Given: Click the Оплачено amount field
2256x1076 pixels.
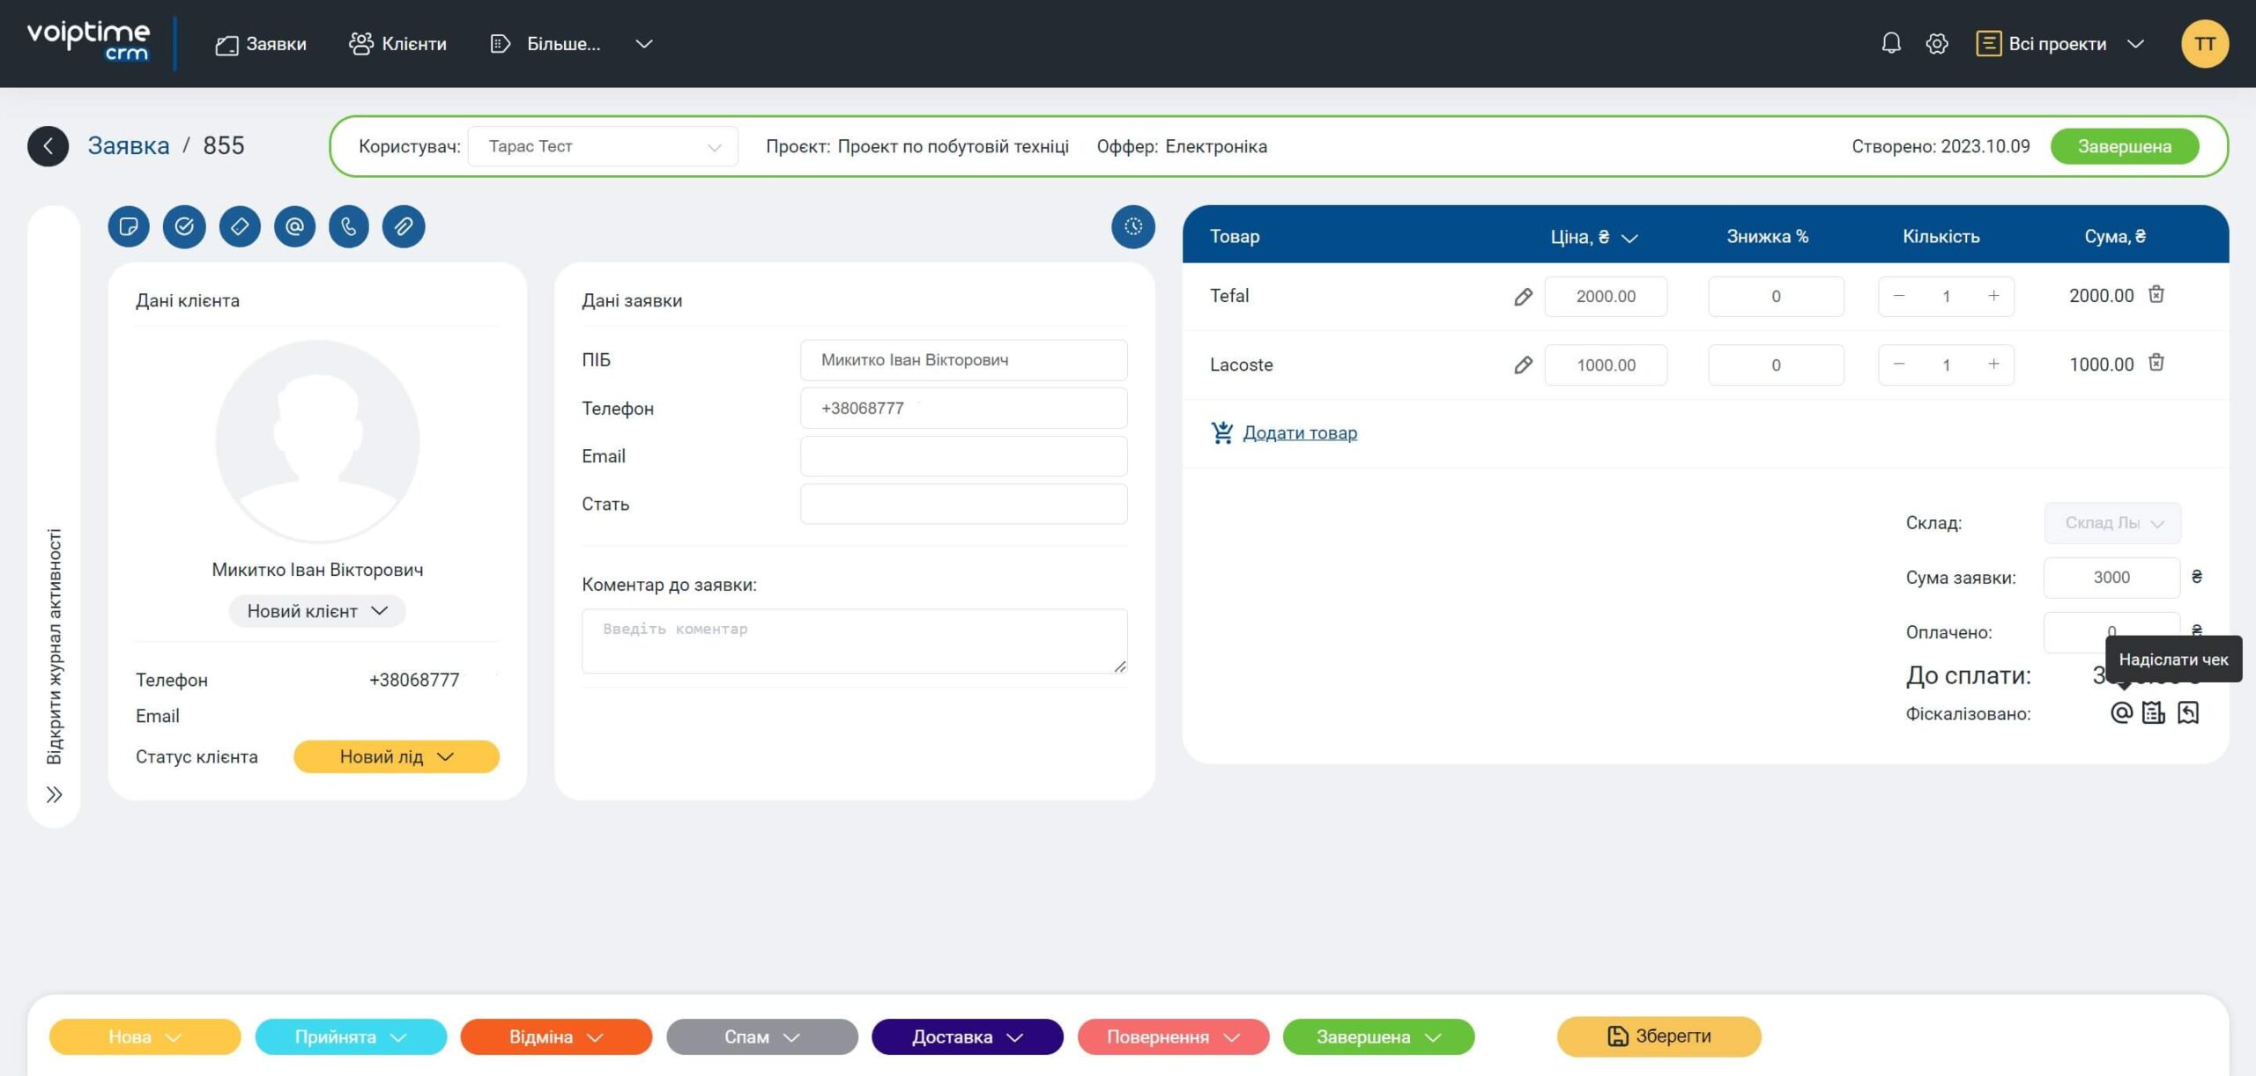Looking at the screenshot, I should (2111, 632).
